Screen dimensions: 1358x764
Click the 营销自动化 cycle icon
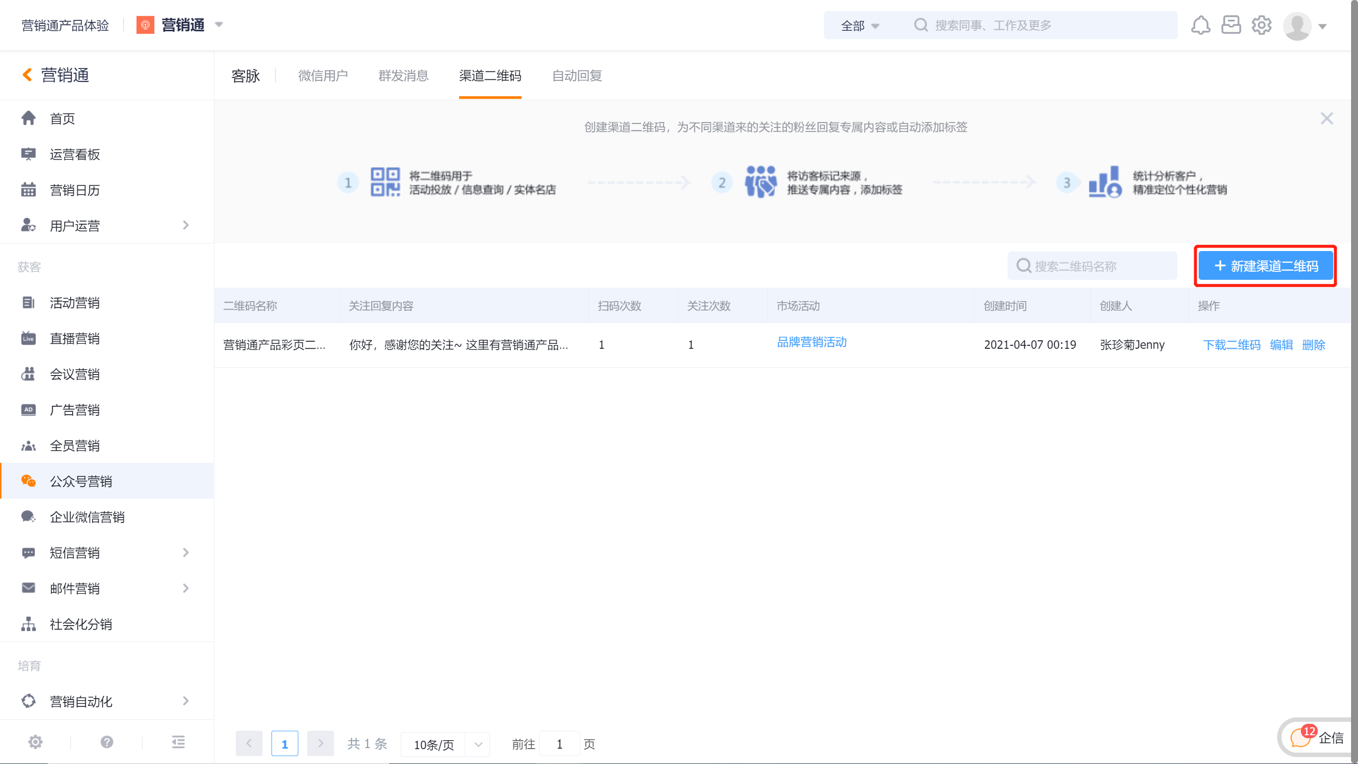[x=28, y=701]
